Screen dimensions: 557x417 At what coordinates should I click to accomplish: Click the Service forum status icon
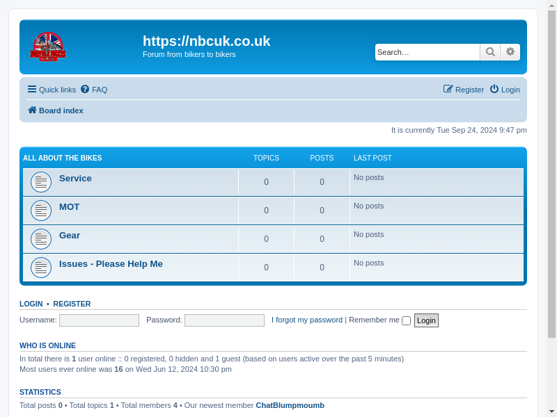coord(41,182)
